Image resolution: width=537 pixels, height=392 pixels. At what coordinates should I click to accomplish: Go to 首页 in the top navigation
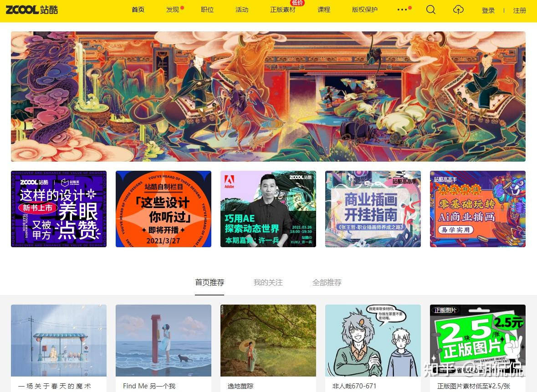click(x=138, y=10)
